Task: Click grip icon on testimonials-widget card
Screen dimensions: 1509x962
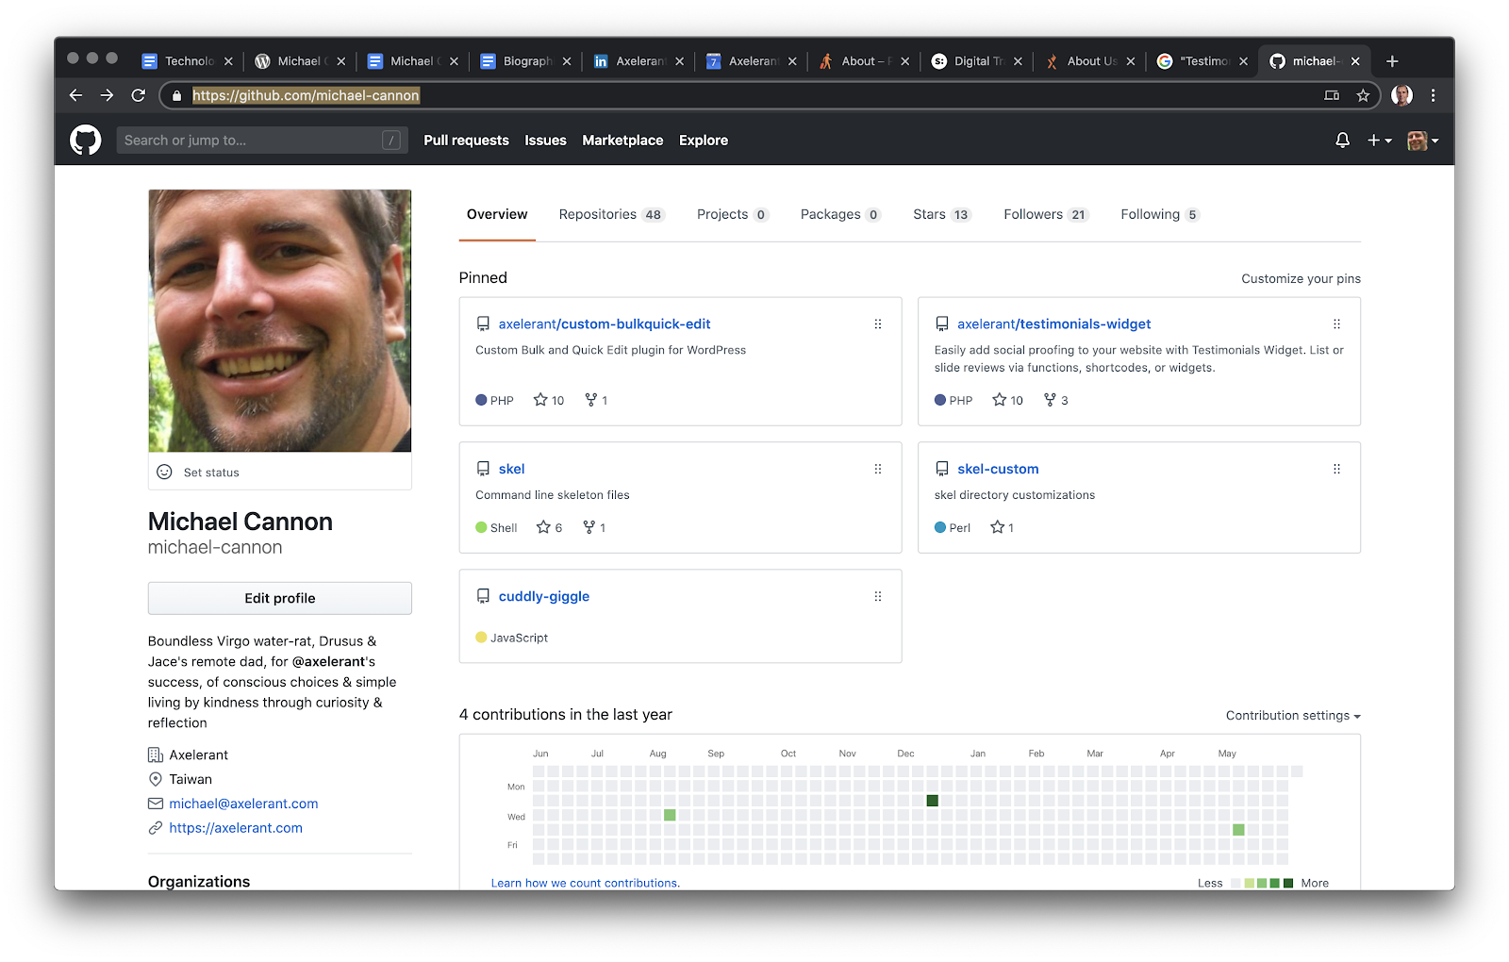Action: (1336, 324)
